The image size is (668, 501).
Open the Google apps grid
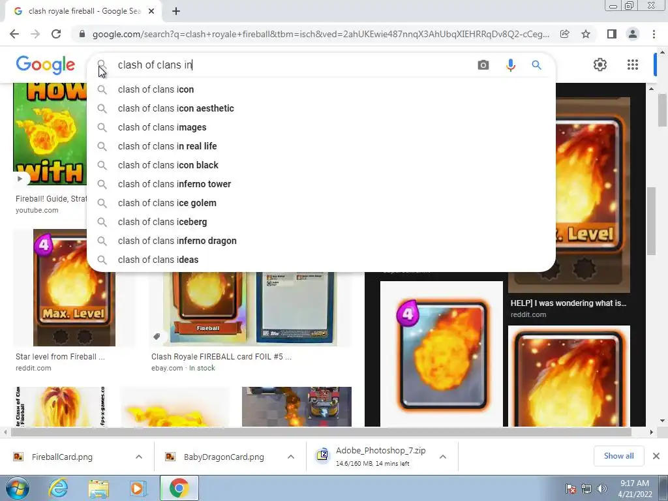click(x=633, y=65)
